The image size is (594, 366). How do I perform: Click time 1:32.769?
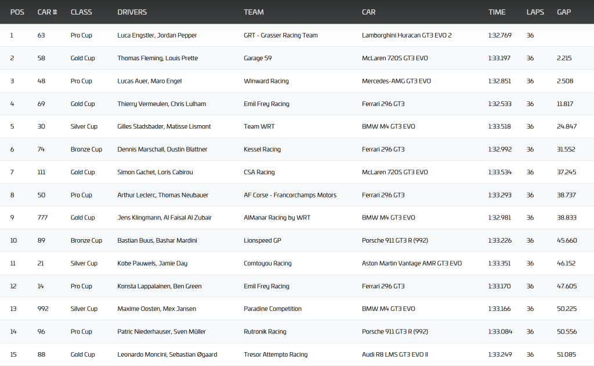(499, 35)
